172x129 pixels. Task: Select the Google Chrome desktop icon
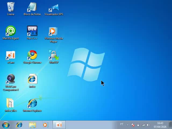click(x=32, y=55)
